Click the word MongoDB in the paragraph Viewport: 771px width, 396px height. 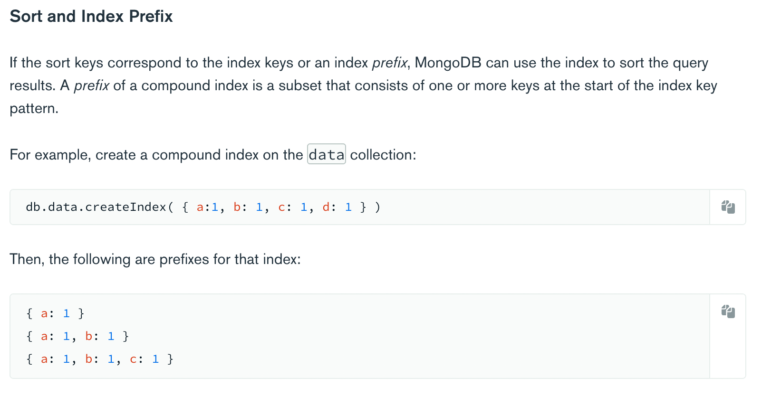[448, 63]
